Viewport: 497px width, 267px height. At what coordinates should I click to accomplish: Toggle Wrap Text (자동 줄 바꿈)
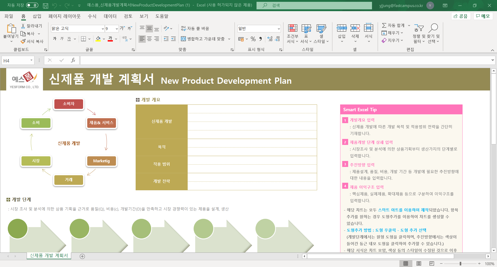pyautogui.click(x=195, y=29)
